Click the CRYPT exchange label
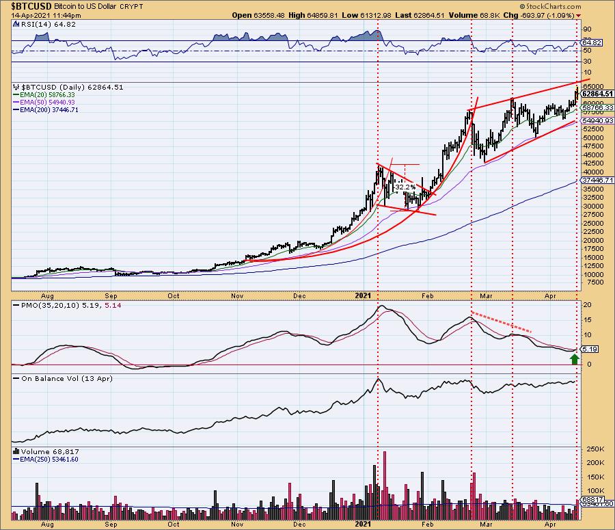 (x=131, y=7)
